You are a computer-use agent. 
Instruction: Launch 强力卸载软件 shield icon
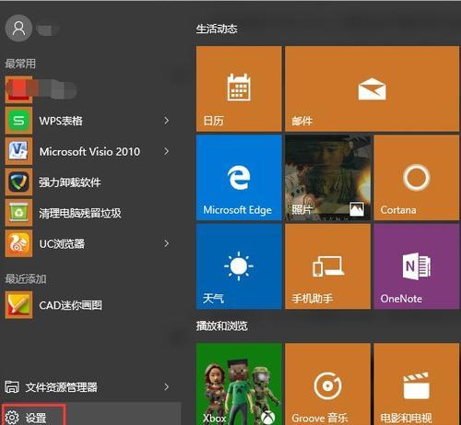18,182
